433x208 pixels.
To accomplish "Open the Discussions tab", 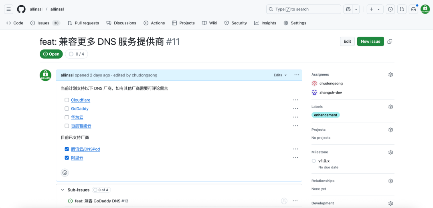I will pyautogui.click(x=121, y=23).
